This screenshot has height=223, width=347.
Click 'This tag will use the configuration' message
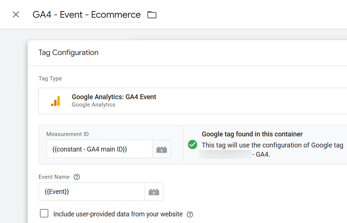(271, 150)
